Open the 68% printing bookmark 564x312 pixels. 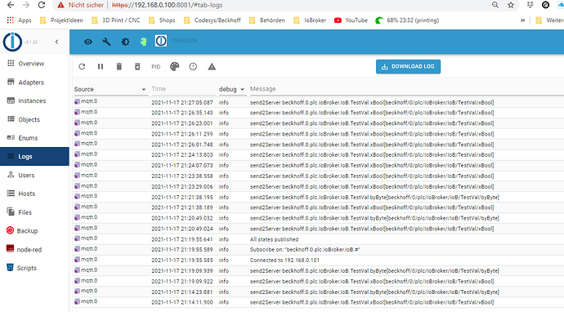coord(407,20)
